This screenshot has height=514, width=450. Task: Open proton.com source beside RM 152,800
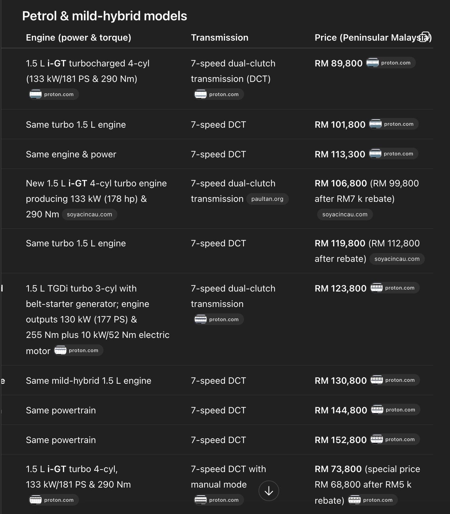click(395, 439)
